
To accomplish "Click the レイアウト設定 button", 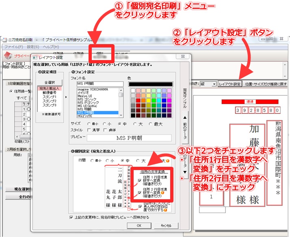I will point(229,84).
